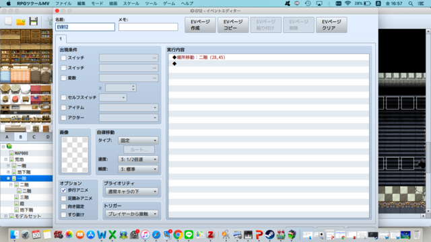The image size is (431, 242).
Task: Switch to tileset tab C
Action: click(34, 136)
